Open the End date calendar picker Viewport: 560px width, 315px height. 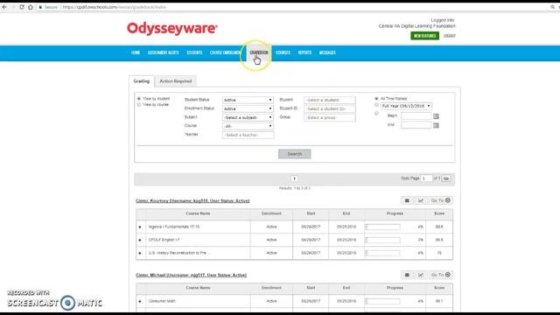pos(436,125)
